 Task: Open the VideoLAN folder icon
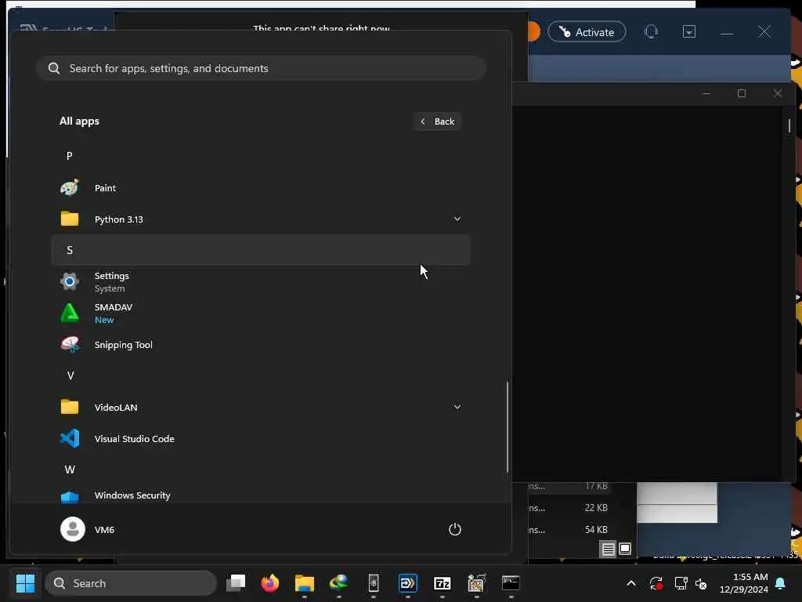tap(70, 407)
